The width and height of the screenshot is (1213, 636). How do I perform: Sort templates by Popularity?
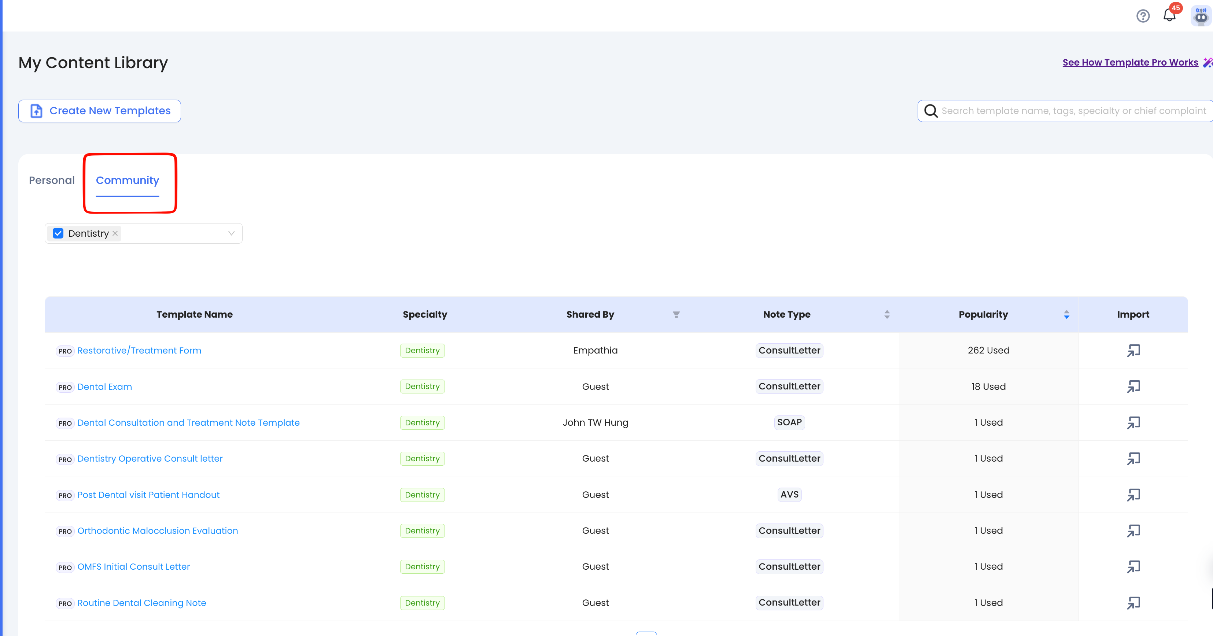[x=1066, y=314]
